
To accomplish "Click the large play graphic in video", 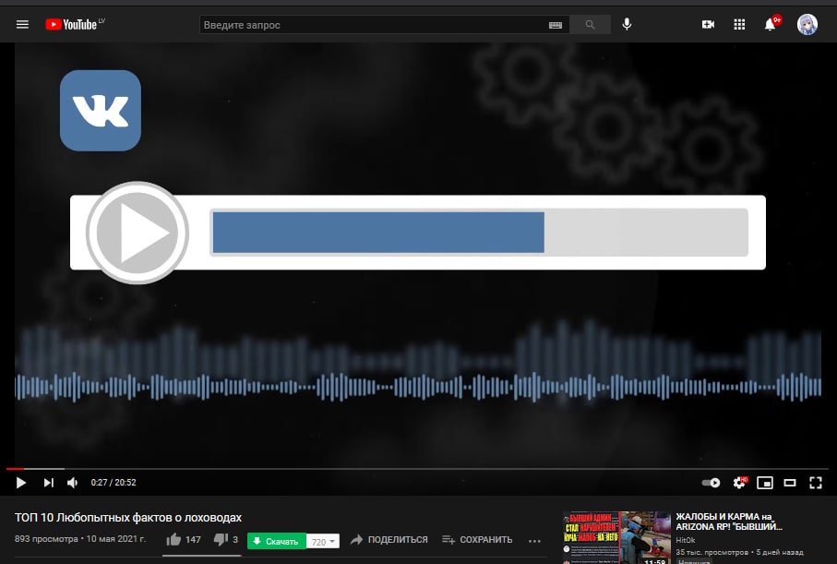I will (x=138, y=233).
